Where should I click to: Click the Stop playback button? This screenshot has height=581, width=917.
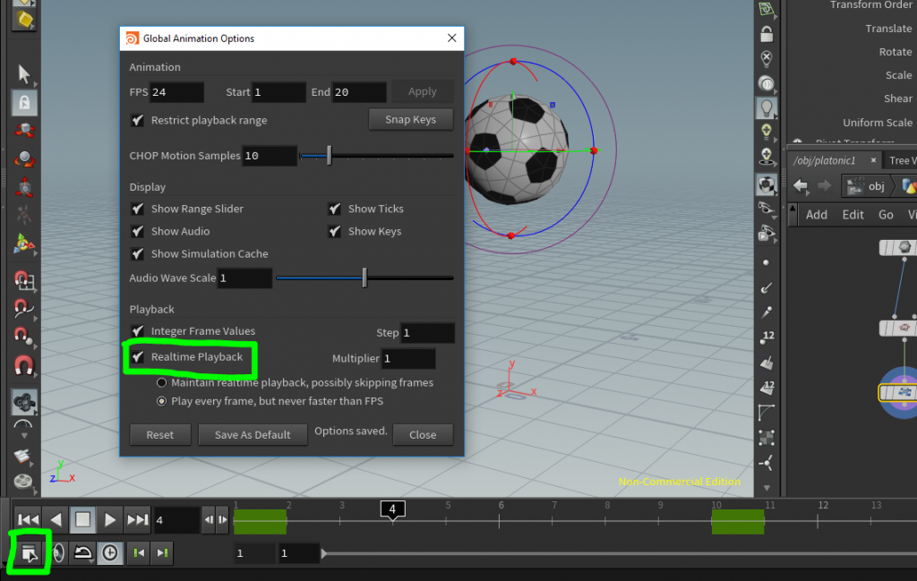[82, 519]
